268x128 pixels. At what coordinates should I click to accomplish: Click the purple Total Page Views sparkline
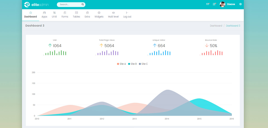tap(107, 53)
